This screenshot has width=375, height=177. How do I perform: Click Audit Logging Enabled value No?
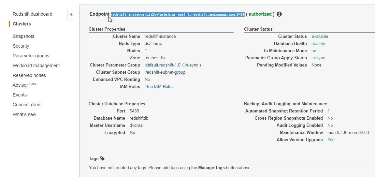[x=330, y=125]
